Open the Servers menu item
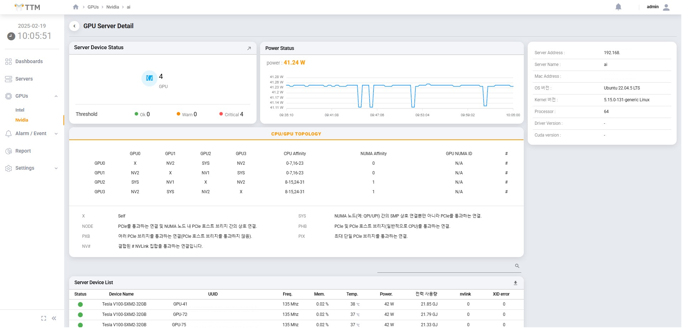This screenshot has height=328, width=682. pos(24,79)
